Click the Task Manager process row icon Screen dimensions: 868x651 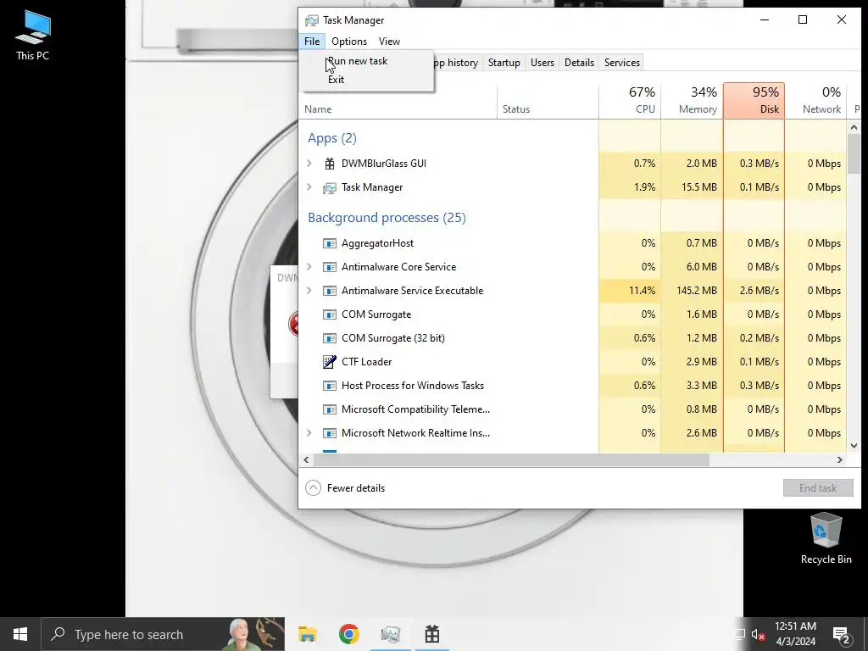[x=330, y=187]
